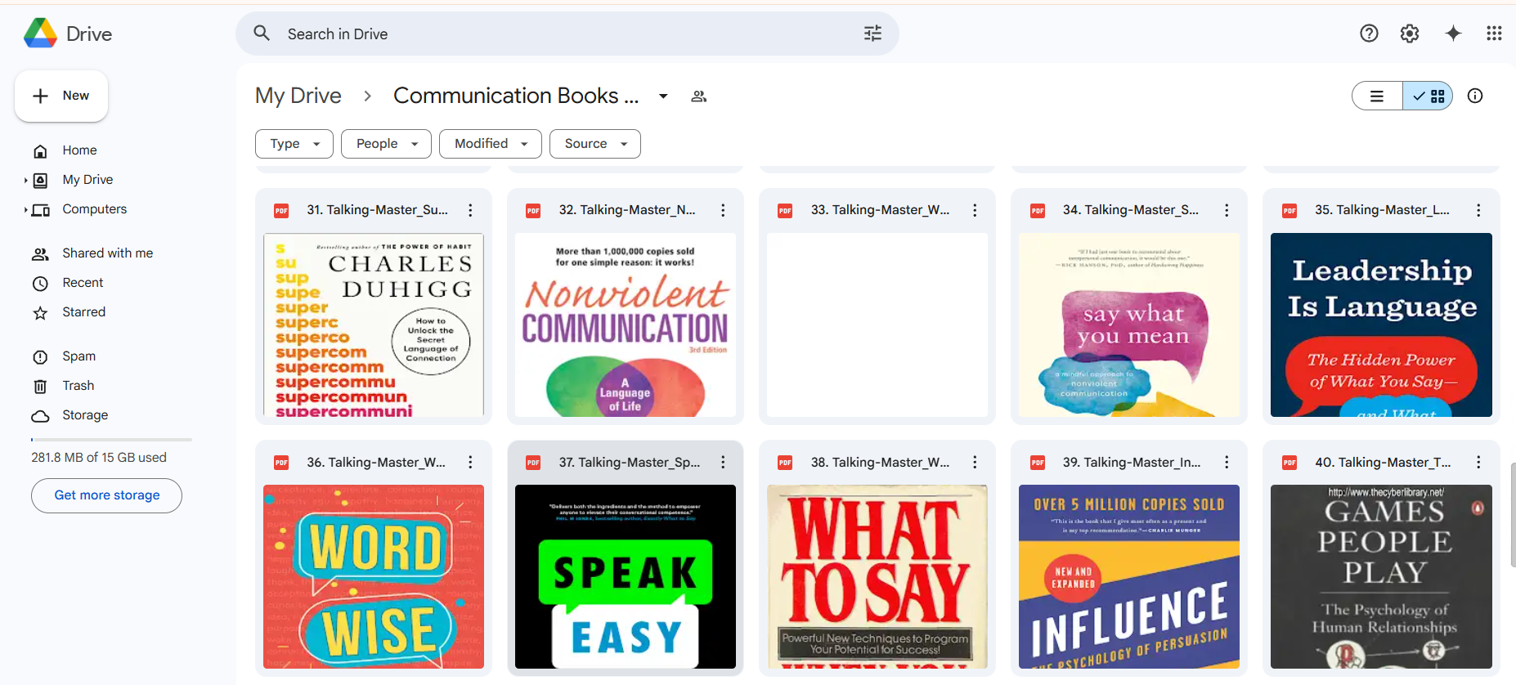Click the Google Drive logo
Screen dimensions: 1516x685
tap(40, 34)
